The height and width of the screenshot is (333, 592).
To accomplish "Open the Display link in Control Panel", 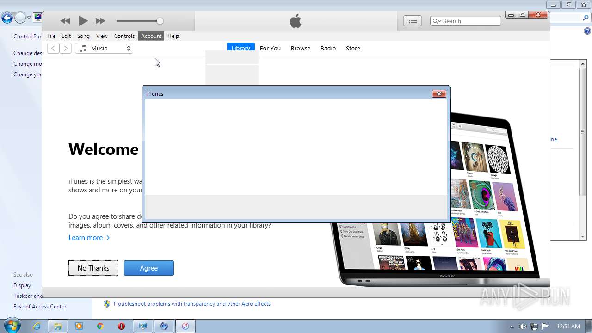I will click(22, 285).
